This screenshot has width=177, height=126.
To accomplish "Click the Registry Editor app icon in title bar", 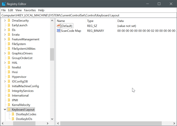I will [4, 4].
